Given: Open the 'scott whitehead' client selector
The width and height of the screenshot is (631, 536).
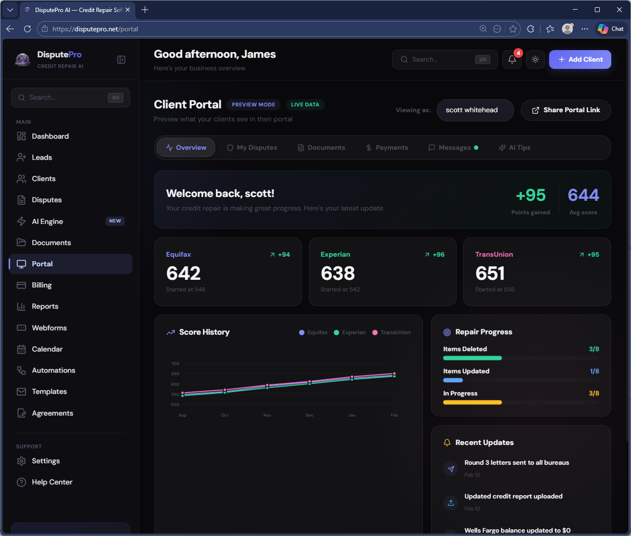Looking at the screenshot, I should tap(475, 110).
